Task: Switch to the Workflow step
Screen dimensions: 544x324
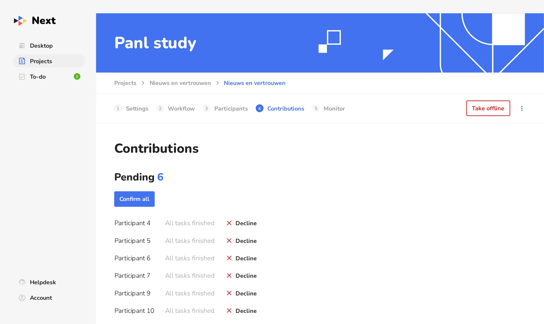Action: pos(176,108)
